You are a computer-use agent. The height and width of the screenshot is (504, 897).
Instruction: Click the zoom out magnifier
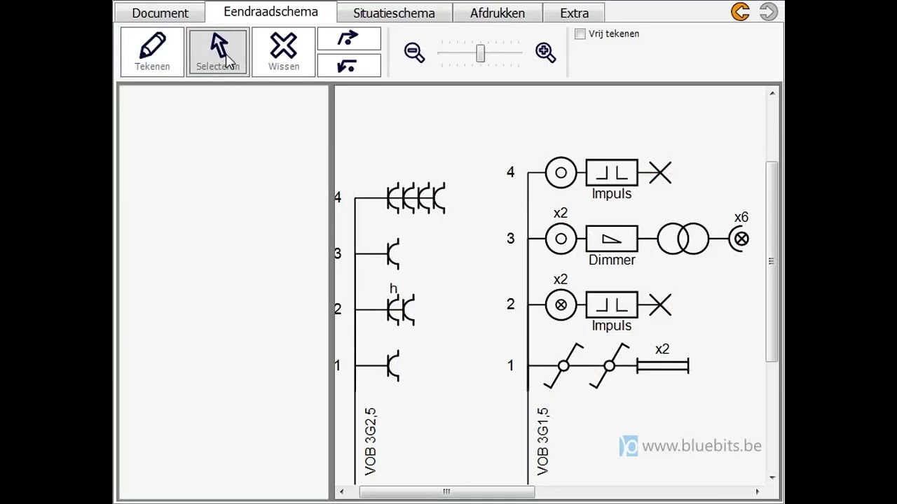(414, 52)
